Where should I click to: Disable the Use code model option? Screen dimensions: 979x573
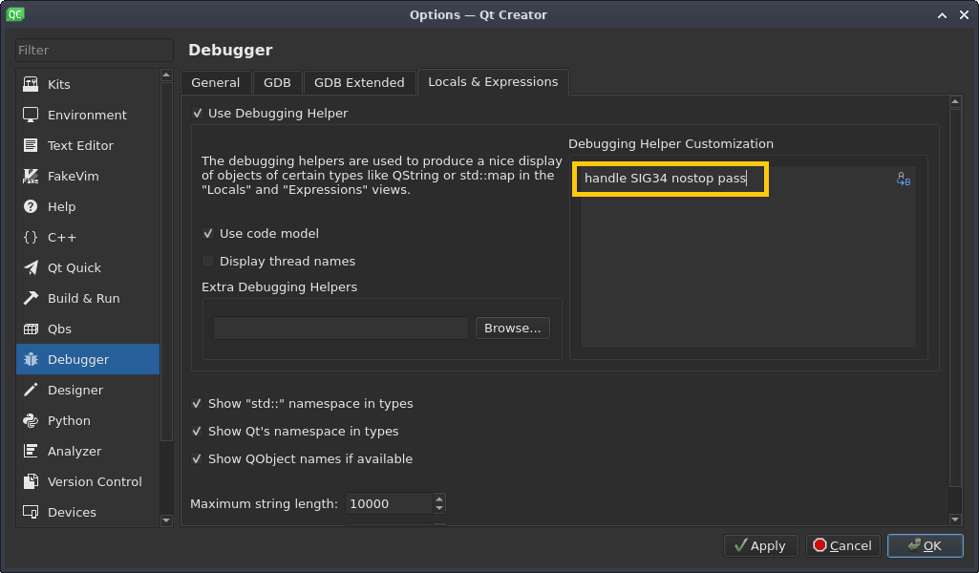(x=209, y=234)
